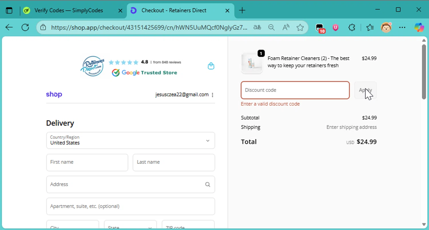The height and width of the screenshot is (230, 429).
Task: Click the Discount code field
Action: click(295, 90)
